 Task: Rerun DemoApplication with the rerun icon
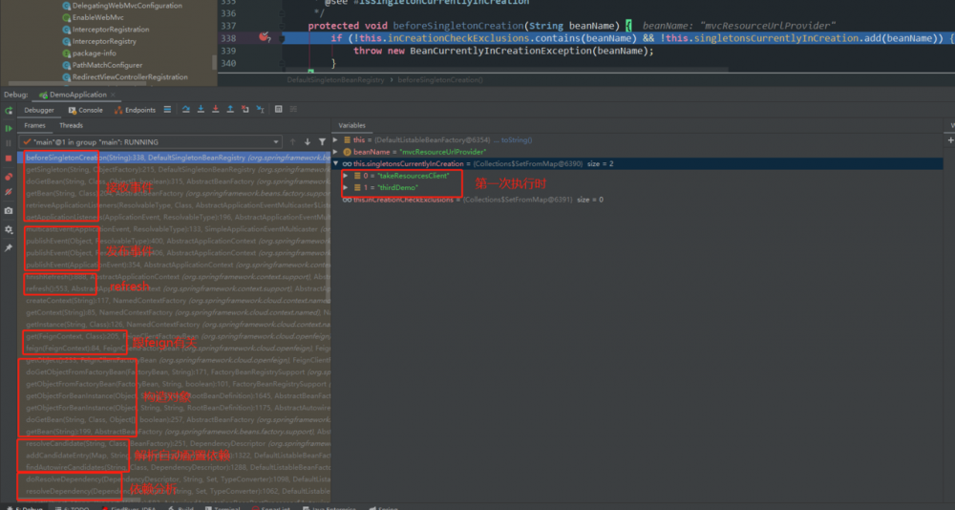pos(9,110)
